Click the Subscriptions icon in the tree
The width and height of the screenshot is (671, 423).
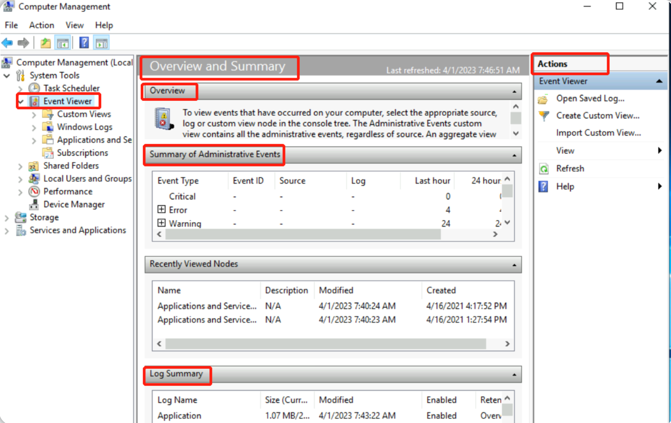[48, 153]
